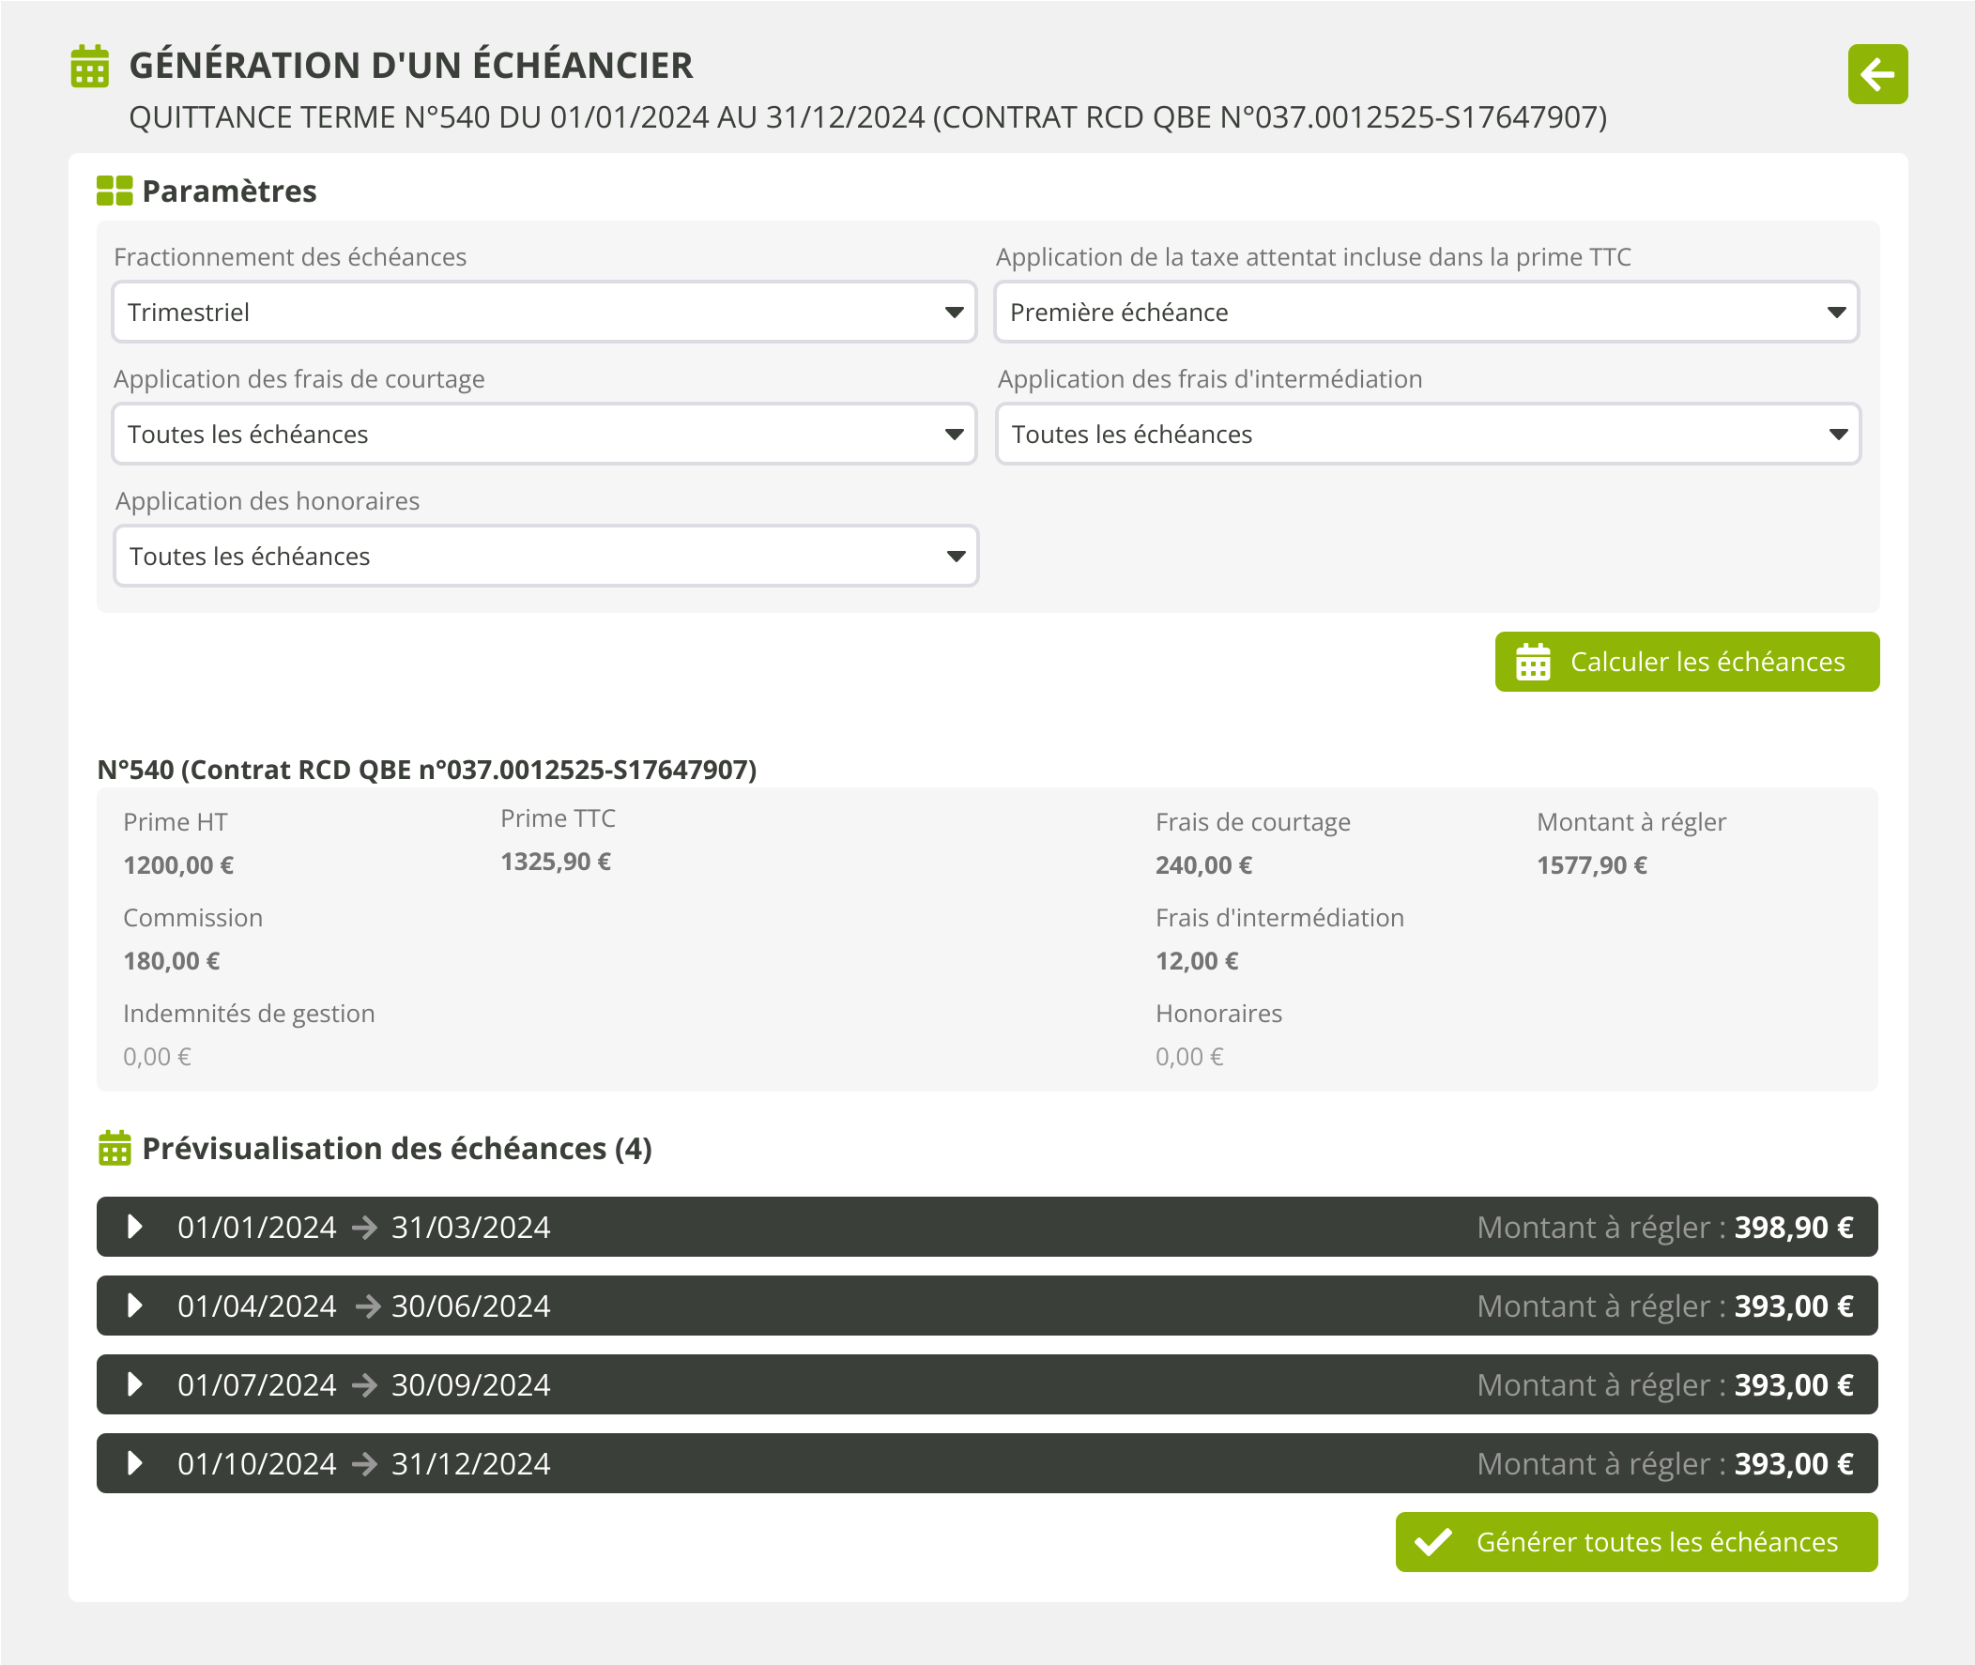Expand the 01/07/2024 échéance triangle
The image size is (1975, 1665).
(135, 1384)
